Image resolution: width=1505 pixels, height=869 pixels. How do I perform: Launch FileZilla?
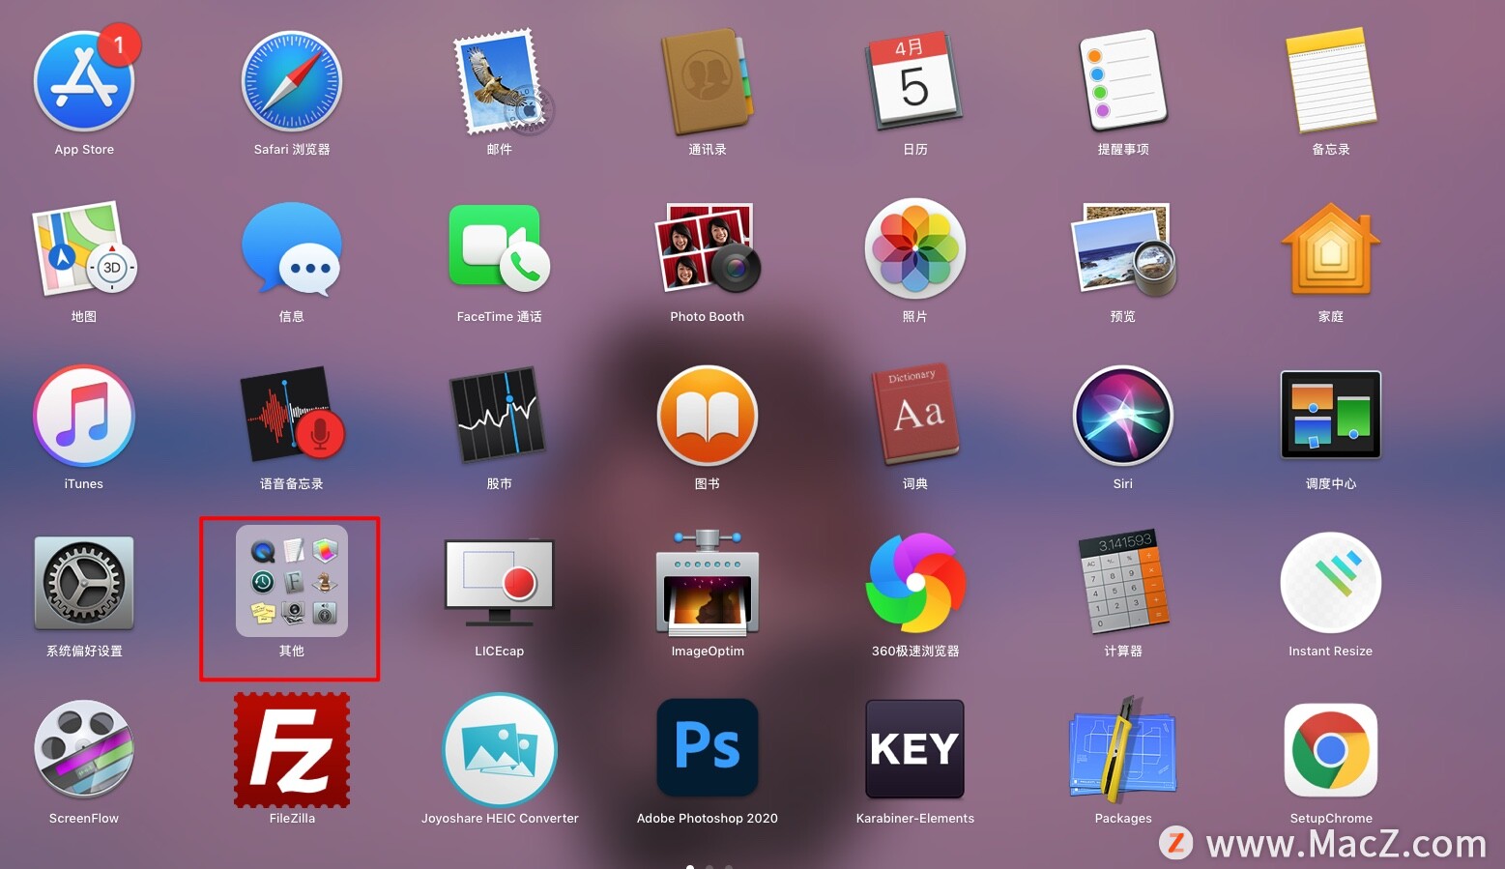click(x=292, y=750)
